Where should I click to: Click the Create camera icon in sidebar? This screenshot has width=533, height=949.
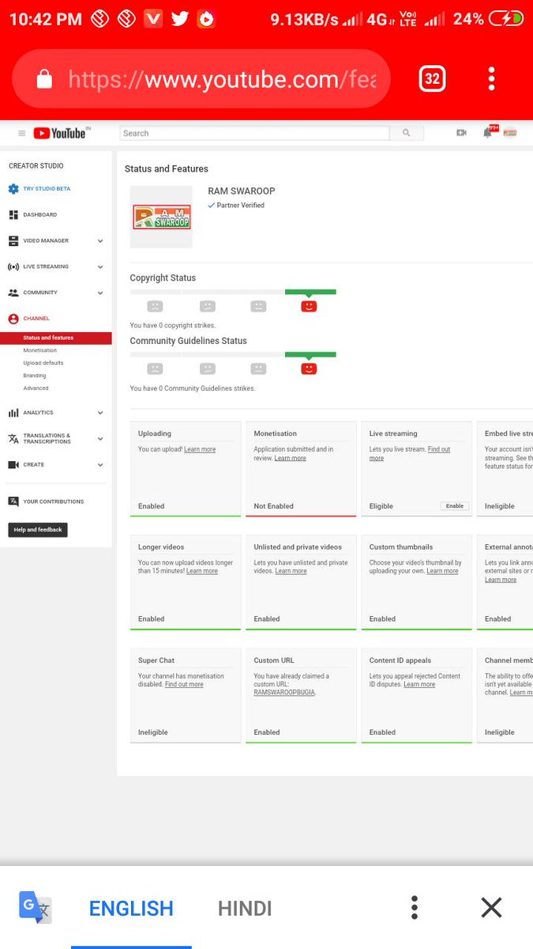[13, 465]
